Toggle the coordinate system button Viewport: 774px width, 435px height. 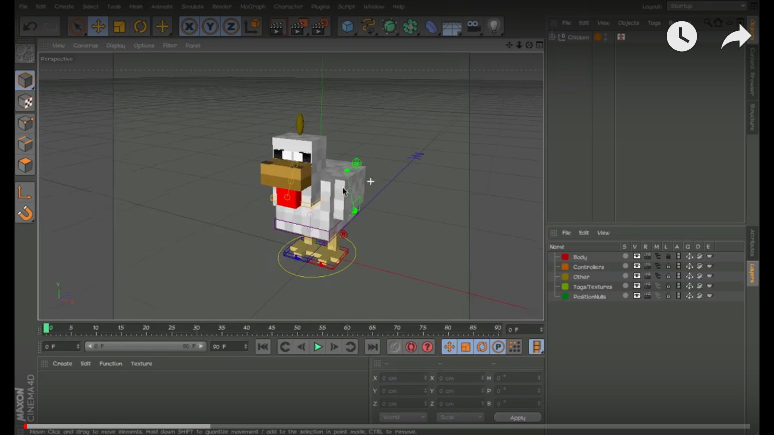(252, 27)
